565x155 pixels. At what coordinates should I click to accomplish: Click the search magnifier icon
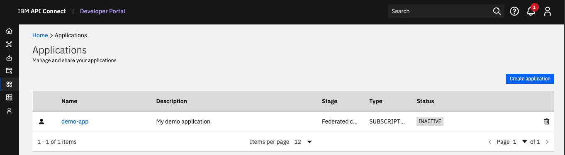(x=497, y=11)
